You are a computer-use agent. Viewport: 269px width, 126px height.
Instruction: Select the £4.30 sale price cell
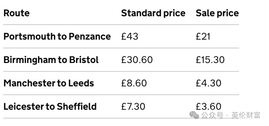(x=208, y=83)
